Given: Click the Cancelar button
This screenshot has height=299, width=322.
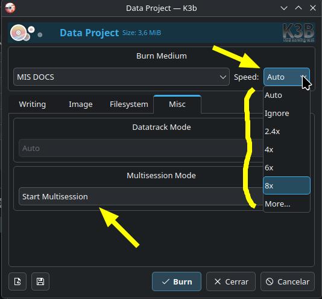Looking at the screenshot, I should (288, 281).
